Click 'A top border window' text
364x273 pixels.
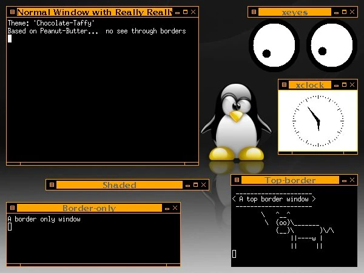coord(274,199)
